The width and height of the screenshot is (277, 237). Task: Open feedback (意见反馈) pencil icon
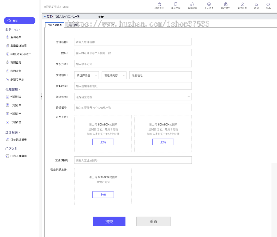click(x=242, y=4)
